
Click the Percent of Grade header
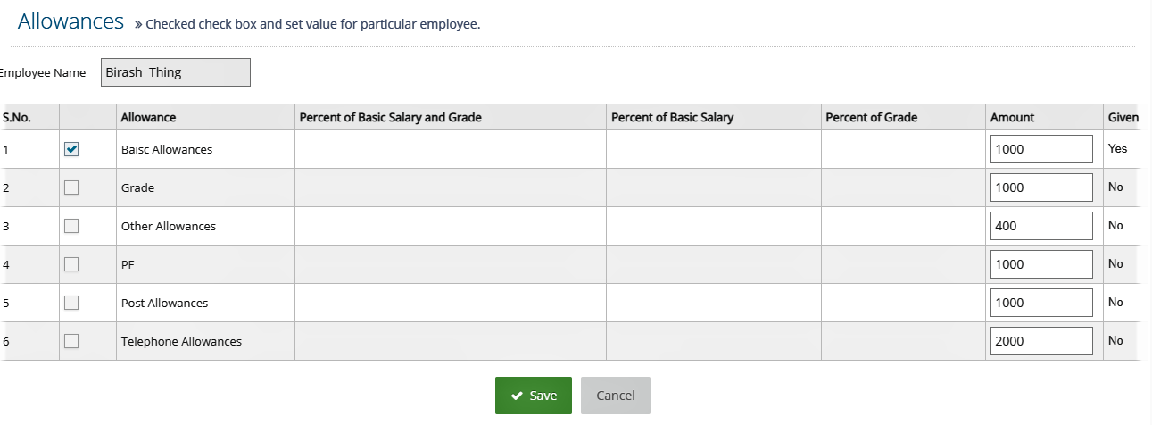click(871, 117)
